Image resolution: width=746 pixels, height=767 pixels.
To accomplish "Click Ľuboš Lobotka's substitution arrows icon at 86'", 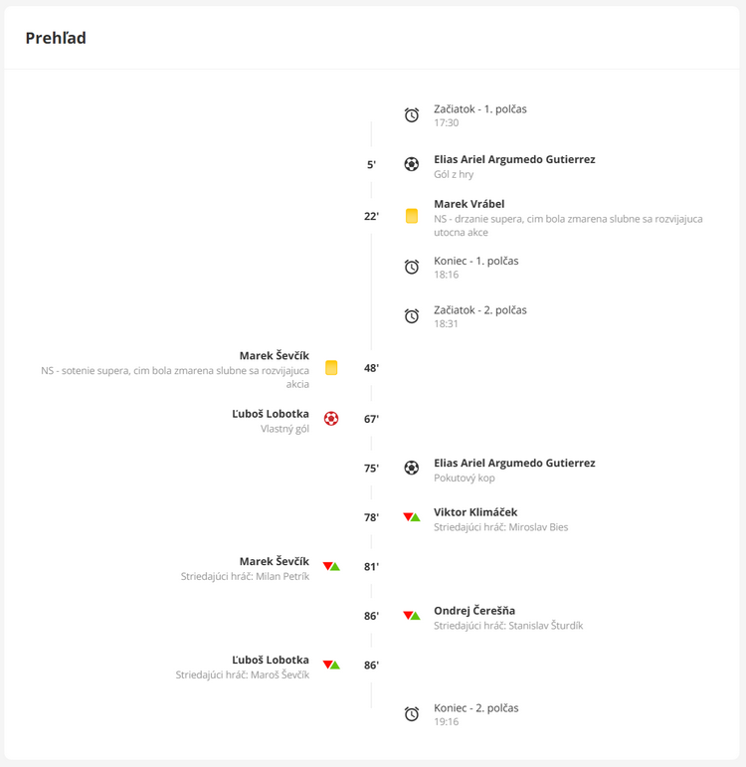I will coord(331,665).
